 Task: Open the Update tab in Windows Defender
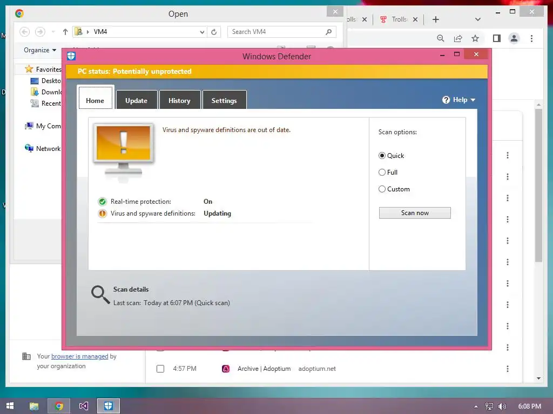137,100
